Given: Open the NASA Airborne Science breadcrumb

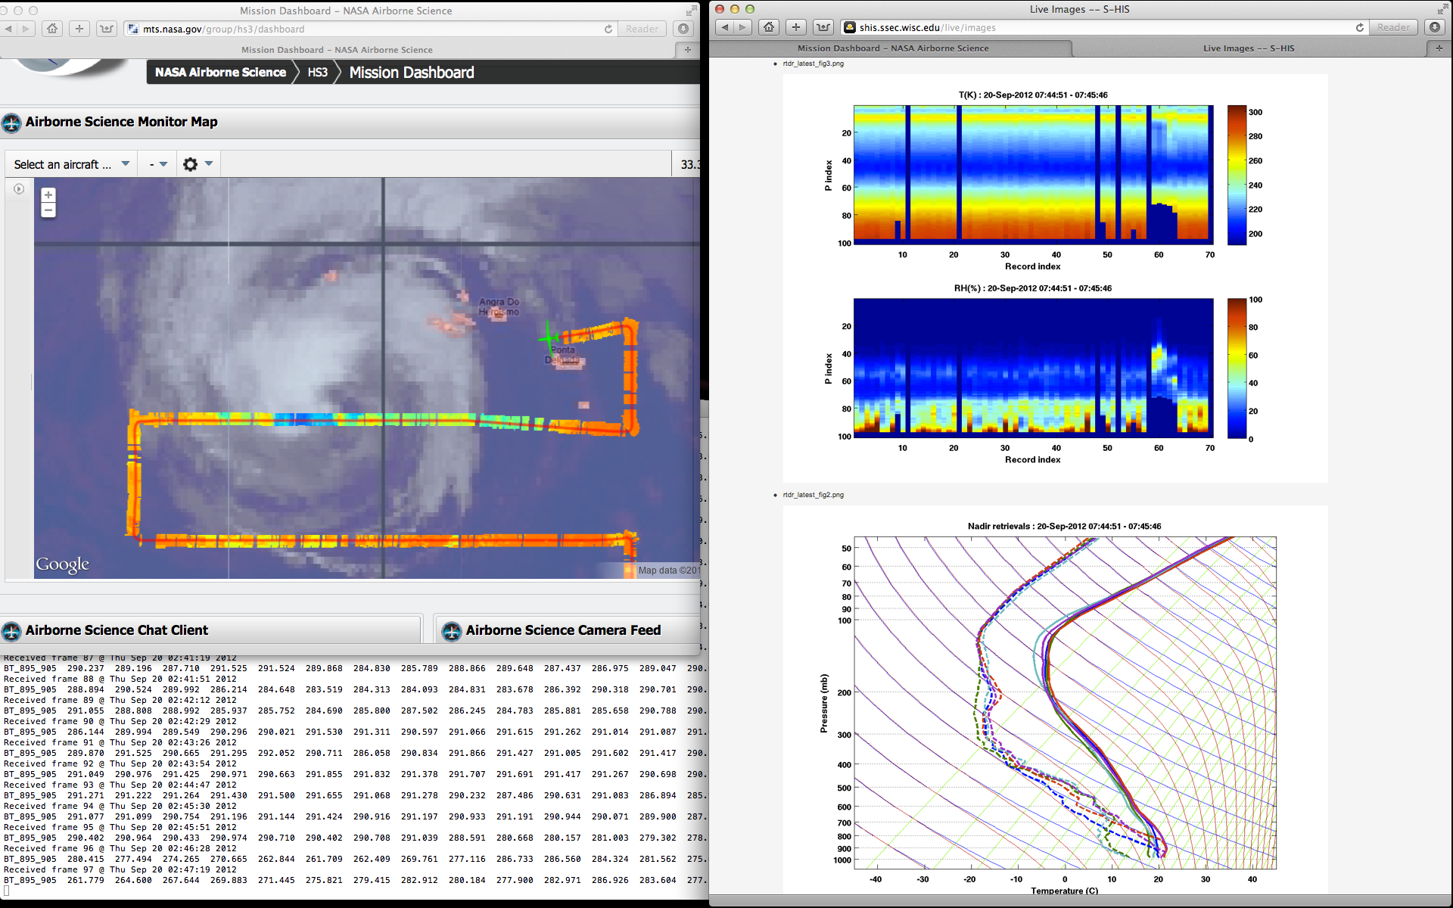Looking at the screenshot, I should pyautogui.click(x=220, y=73).
